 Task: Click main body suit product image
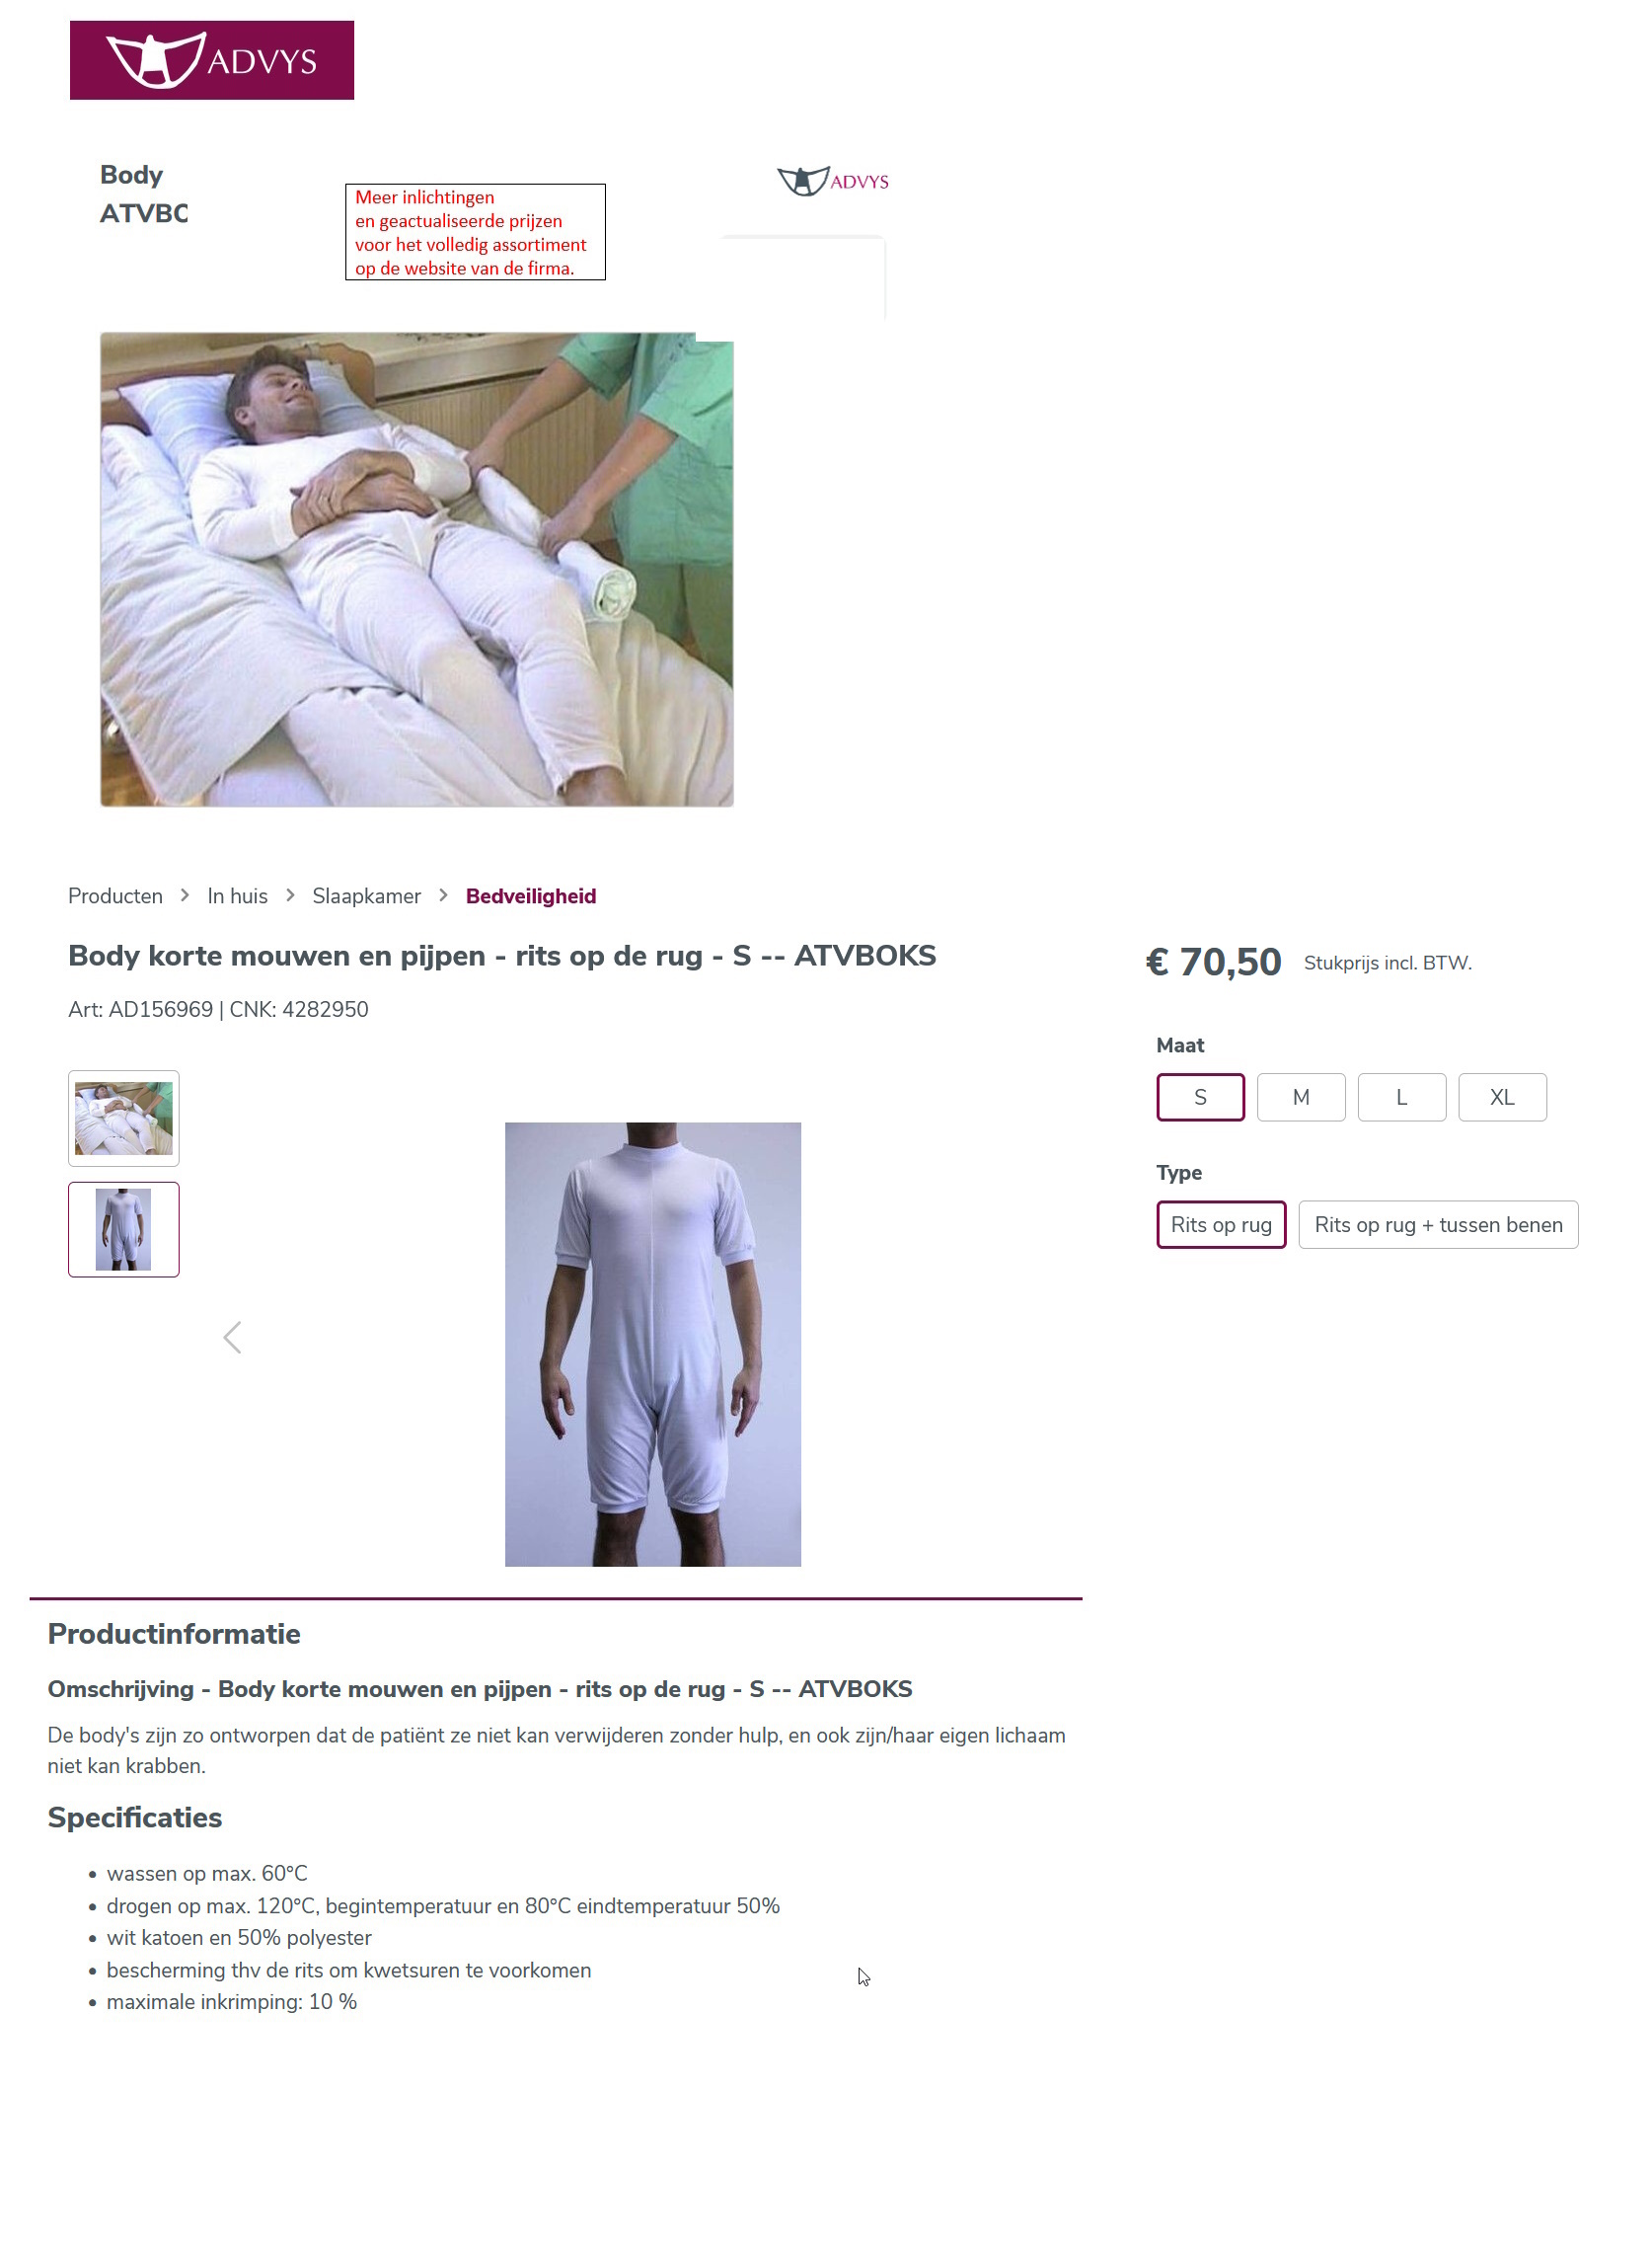click(x=654, y=1346)
